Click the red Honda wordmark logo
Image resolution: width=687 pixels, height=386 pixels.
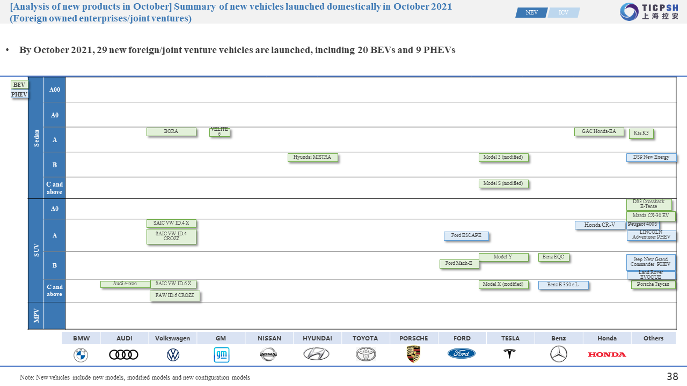click(x=607, y=354)
